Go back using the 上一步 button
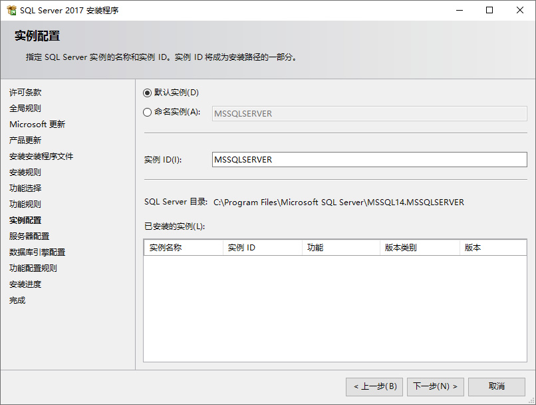The image size is (536, 405). pos(374,386)
